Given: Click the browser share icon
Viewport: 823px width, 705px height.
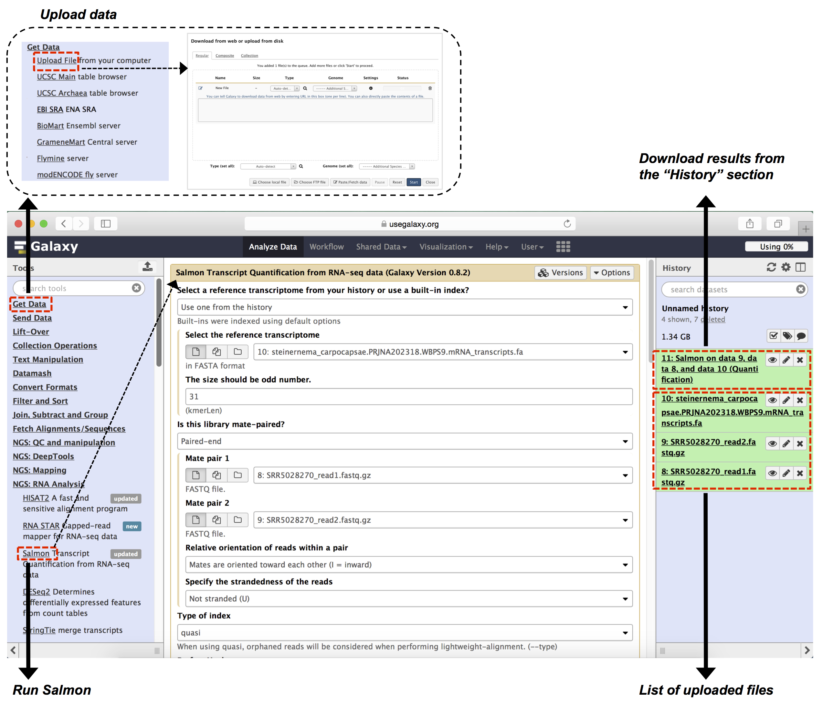Looking at the screenshot, I should [x=750, y=224].
